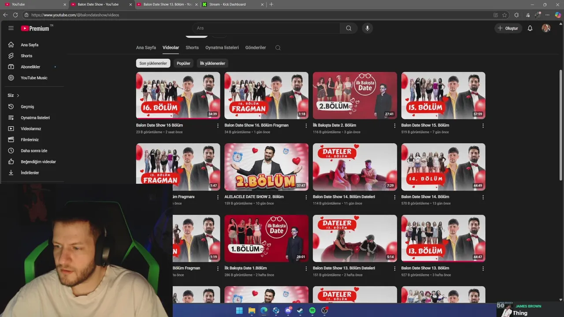Open Filmleriniz in the sidebar
This screenshot has width=564, height=317.
30,140
